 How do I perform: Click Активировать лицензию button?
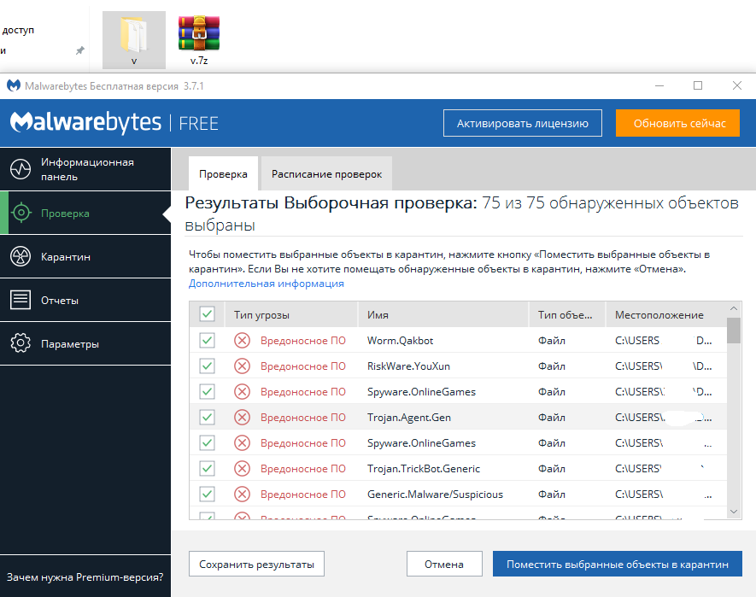point(523,123)
